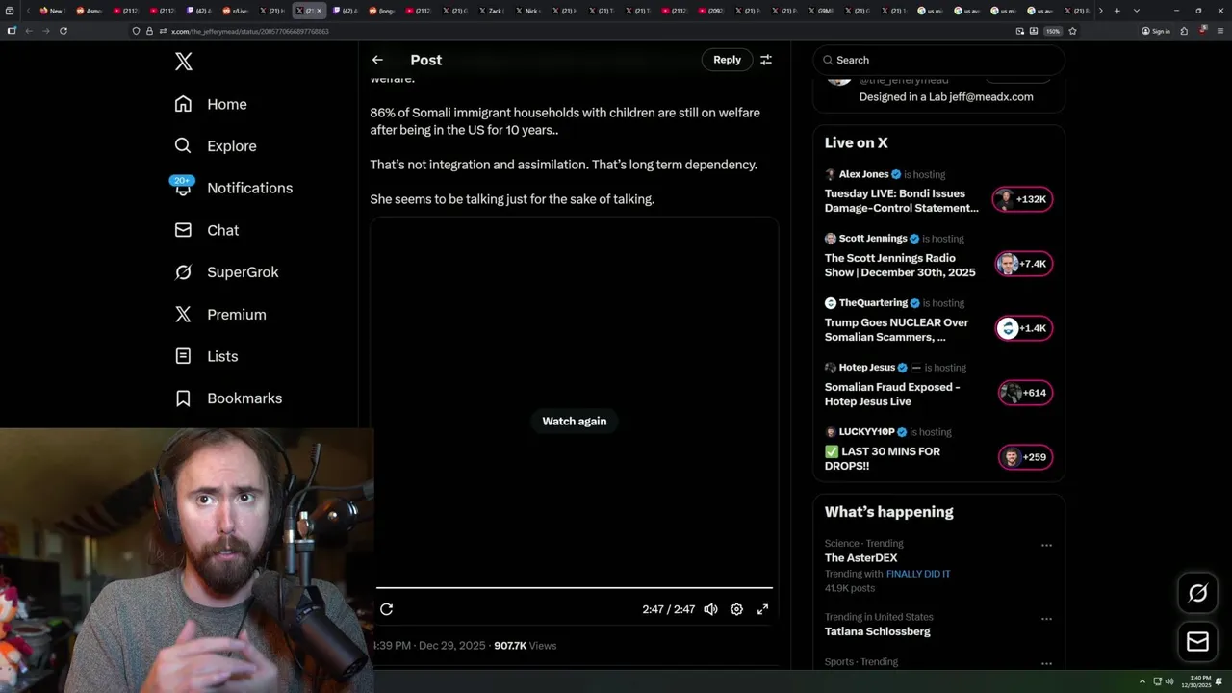Click the 907.7K Views count
Image resolution: width=1232 pixels, height=693 pixels.
[525, 646]
